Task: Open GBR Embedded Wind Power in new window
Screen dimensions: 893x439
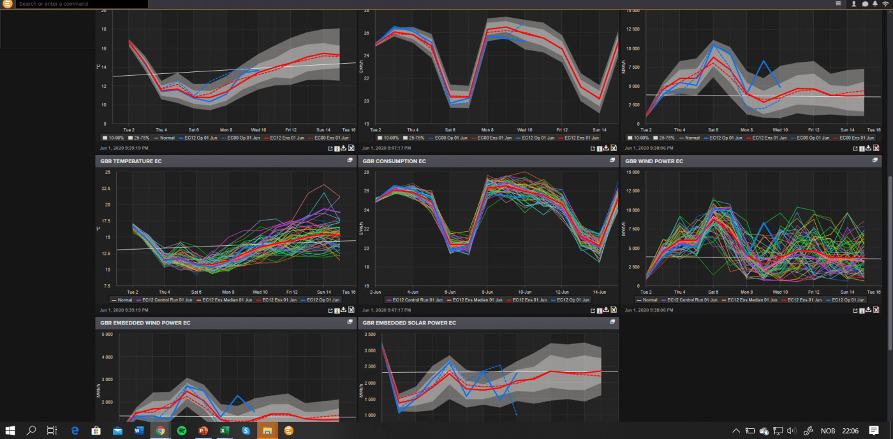Action: [350, 322]
